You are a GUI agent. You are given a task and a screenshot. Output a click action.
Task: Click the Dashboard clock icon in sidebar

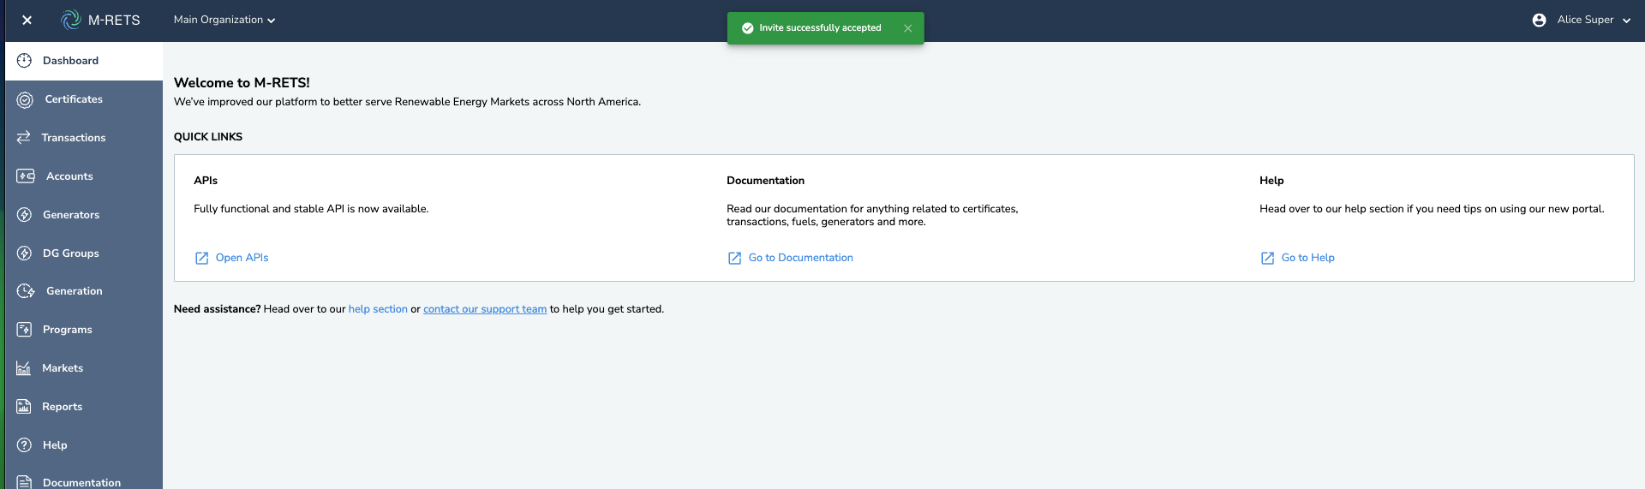(24, 61)
